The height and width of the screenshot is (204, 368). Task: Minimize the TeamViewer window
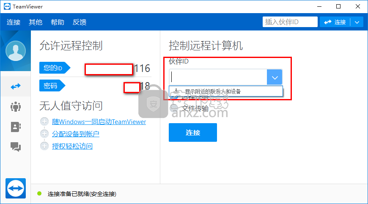click(x=319, y=7)
